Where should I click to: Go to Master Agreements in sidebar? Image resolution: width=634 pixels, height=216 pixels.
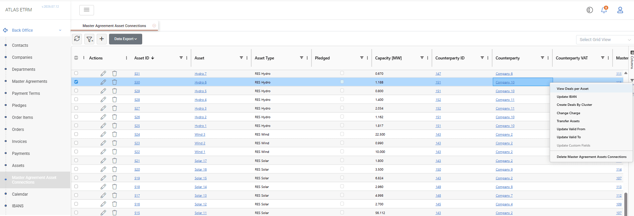[x=29, y=81]
